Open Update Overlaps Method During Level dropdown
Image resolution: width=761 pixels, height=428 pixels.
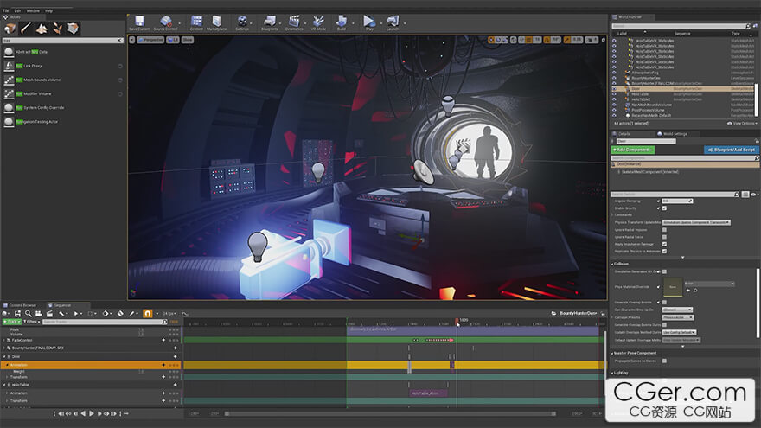click(679, 332)
